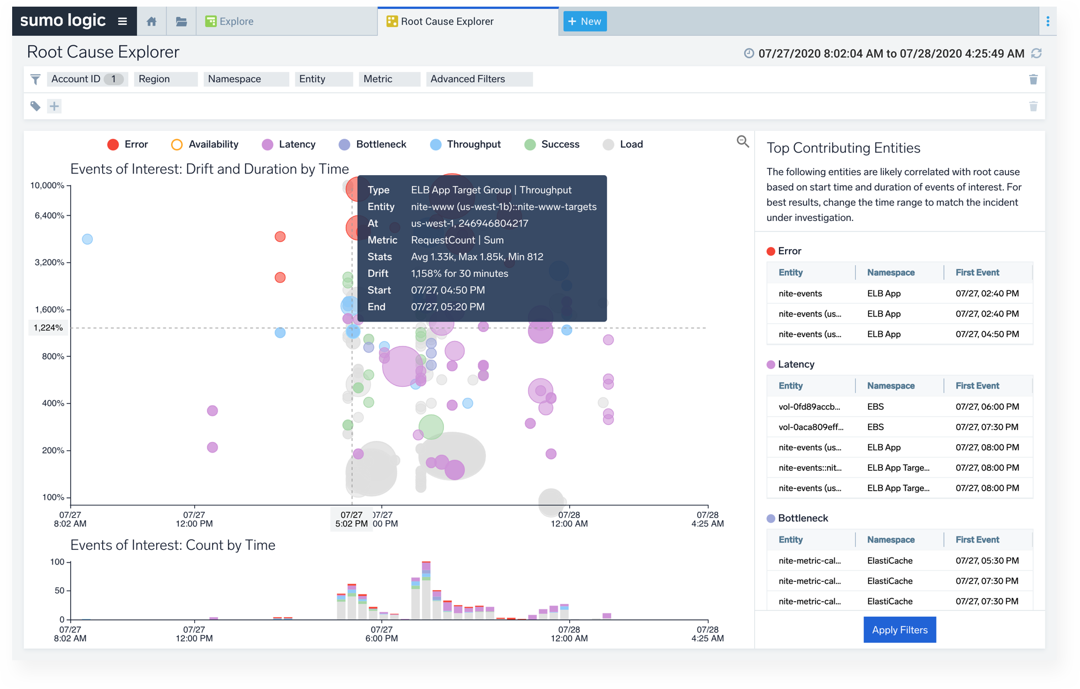Sort Bottleneck table by Namespace header

click(x=891, y=540)
